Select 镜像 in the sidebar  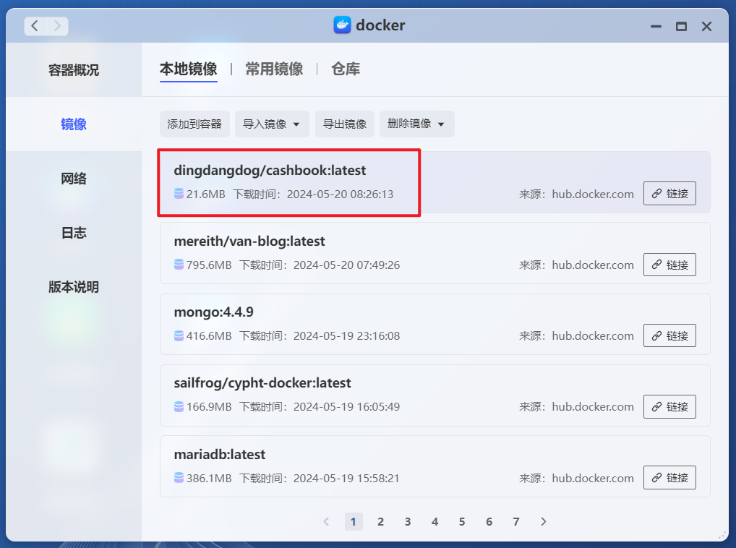click(x=74, y=124)
